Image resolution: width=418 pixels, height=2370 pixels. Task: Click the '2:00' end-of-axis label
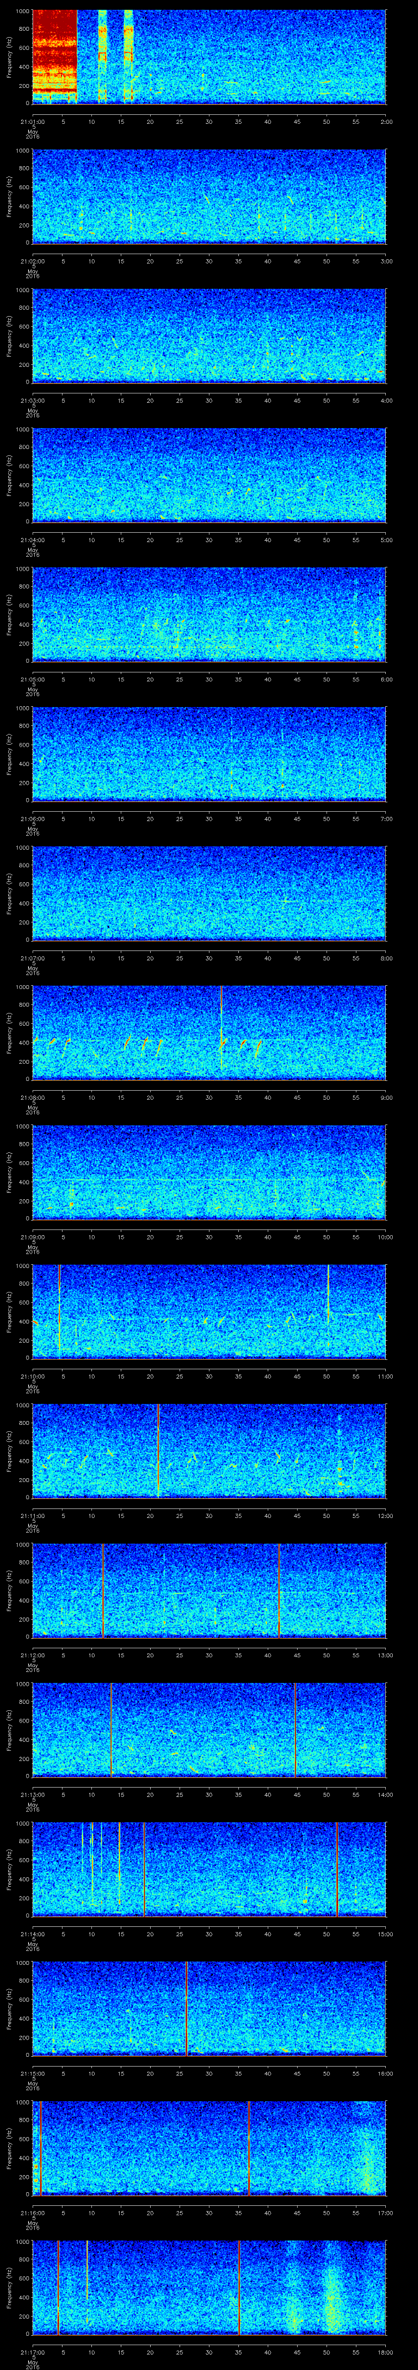coord(386,121)
